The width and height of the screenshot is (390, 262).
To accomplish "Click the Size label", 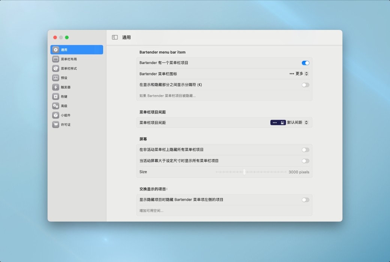I will pos(143,172).
